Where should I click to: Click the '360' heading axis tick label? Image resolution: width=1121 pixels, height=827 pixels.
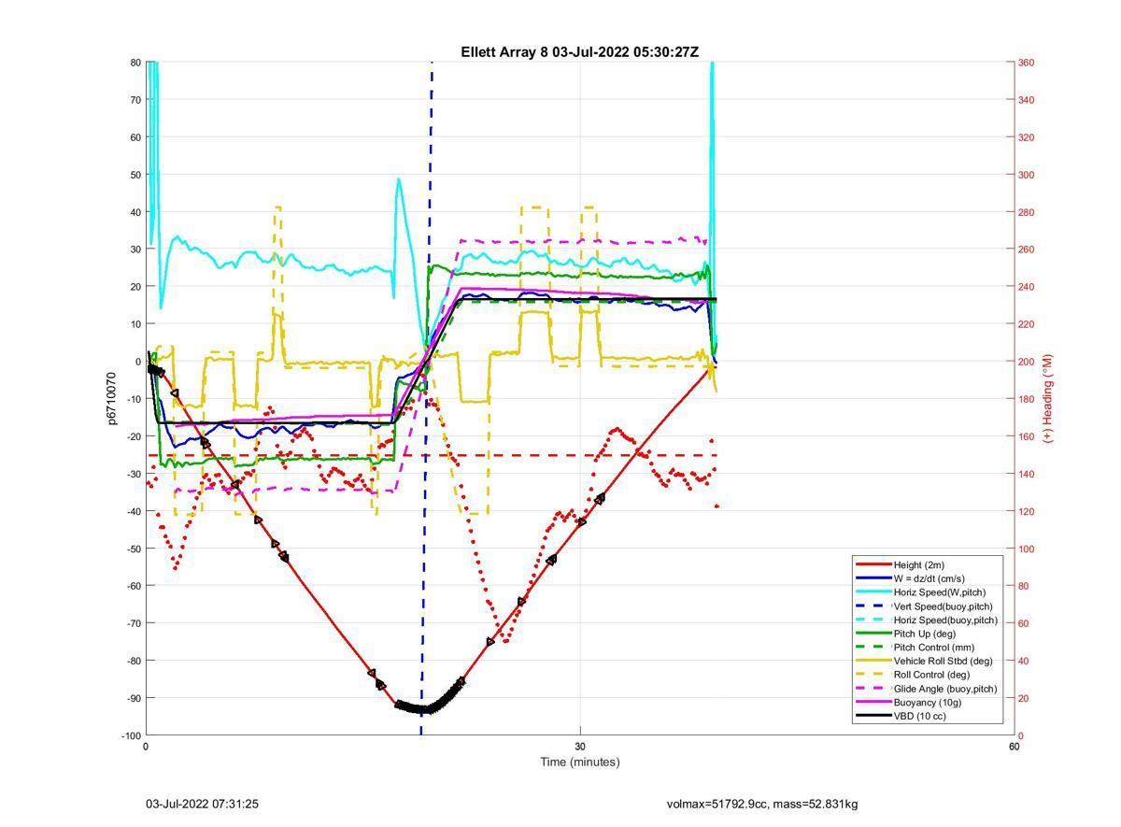1027,63
